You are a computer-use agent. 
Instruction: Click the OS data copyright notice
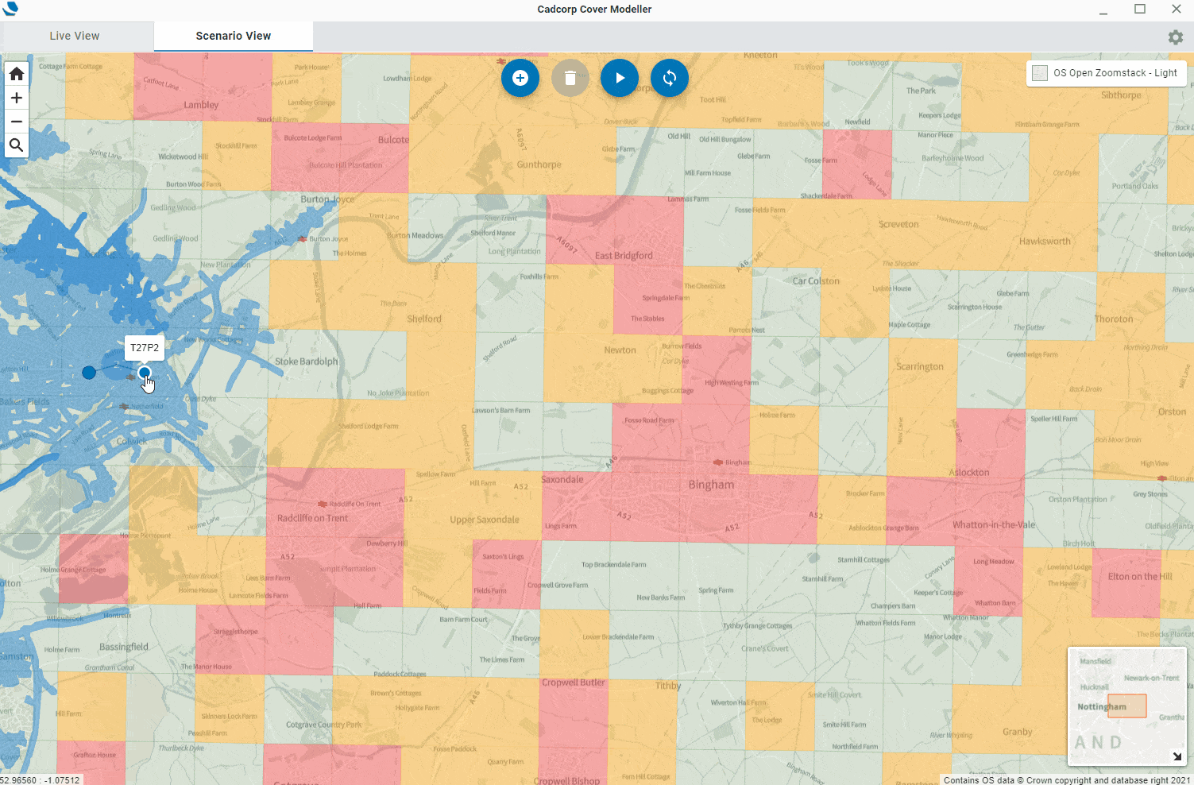[x=1067, y=780]
